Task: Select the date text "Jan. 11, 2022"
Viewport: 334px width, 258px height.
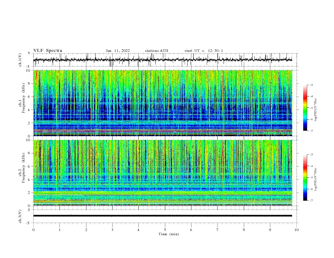Action: [118, 51]
